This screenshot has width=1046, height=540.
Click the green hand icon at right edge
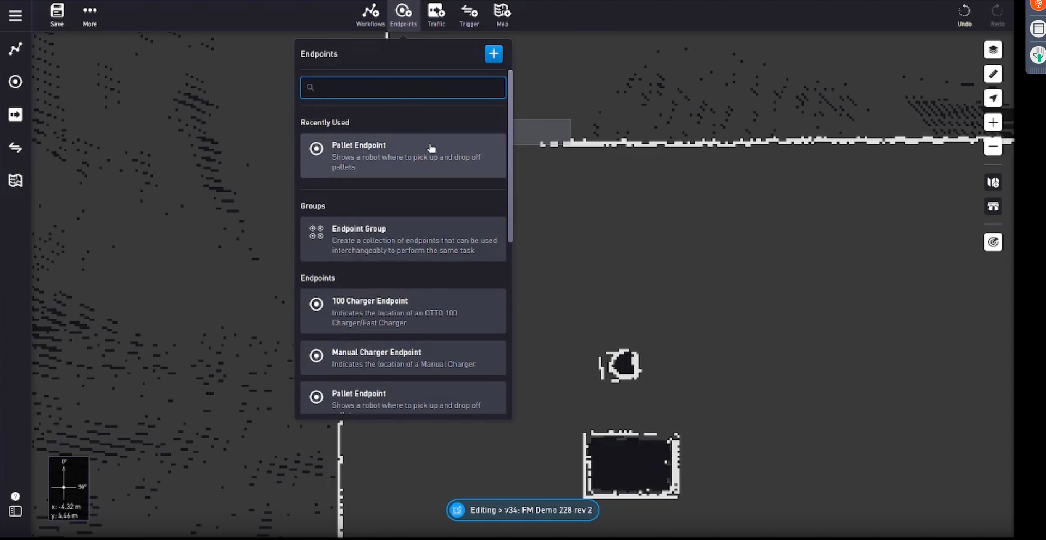[x=1038, y=54]
